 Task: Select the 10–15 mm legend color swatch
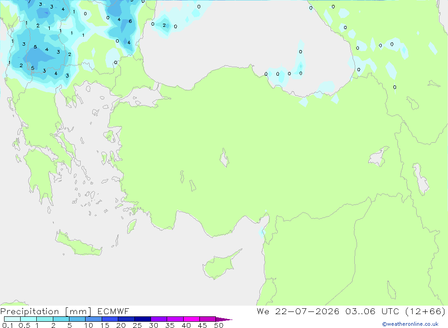94,319
